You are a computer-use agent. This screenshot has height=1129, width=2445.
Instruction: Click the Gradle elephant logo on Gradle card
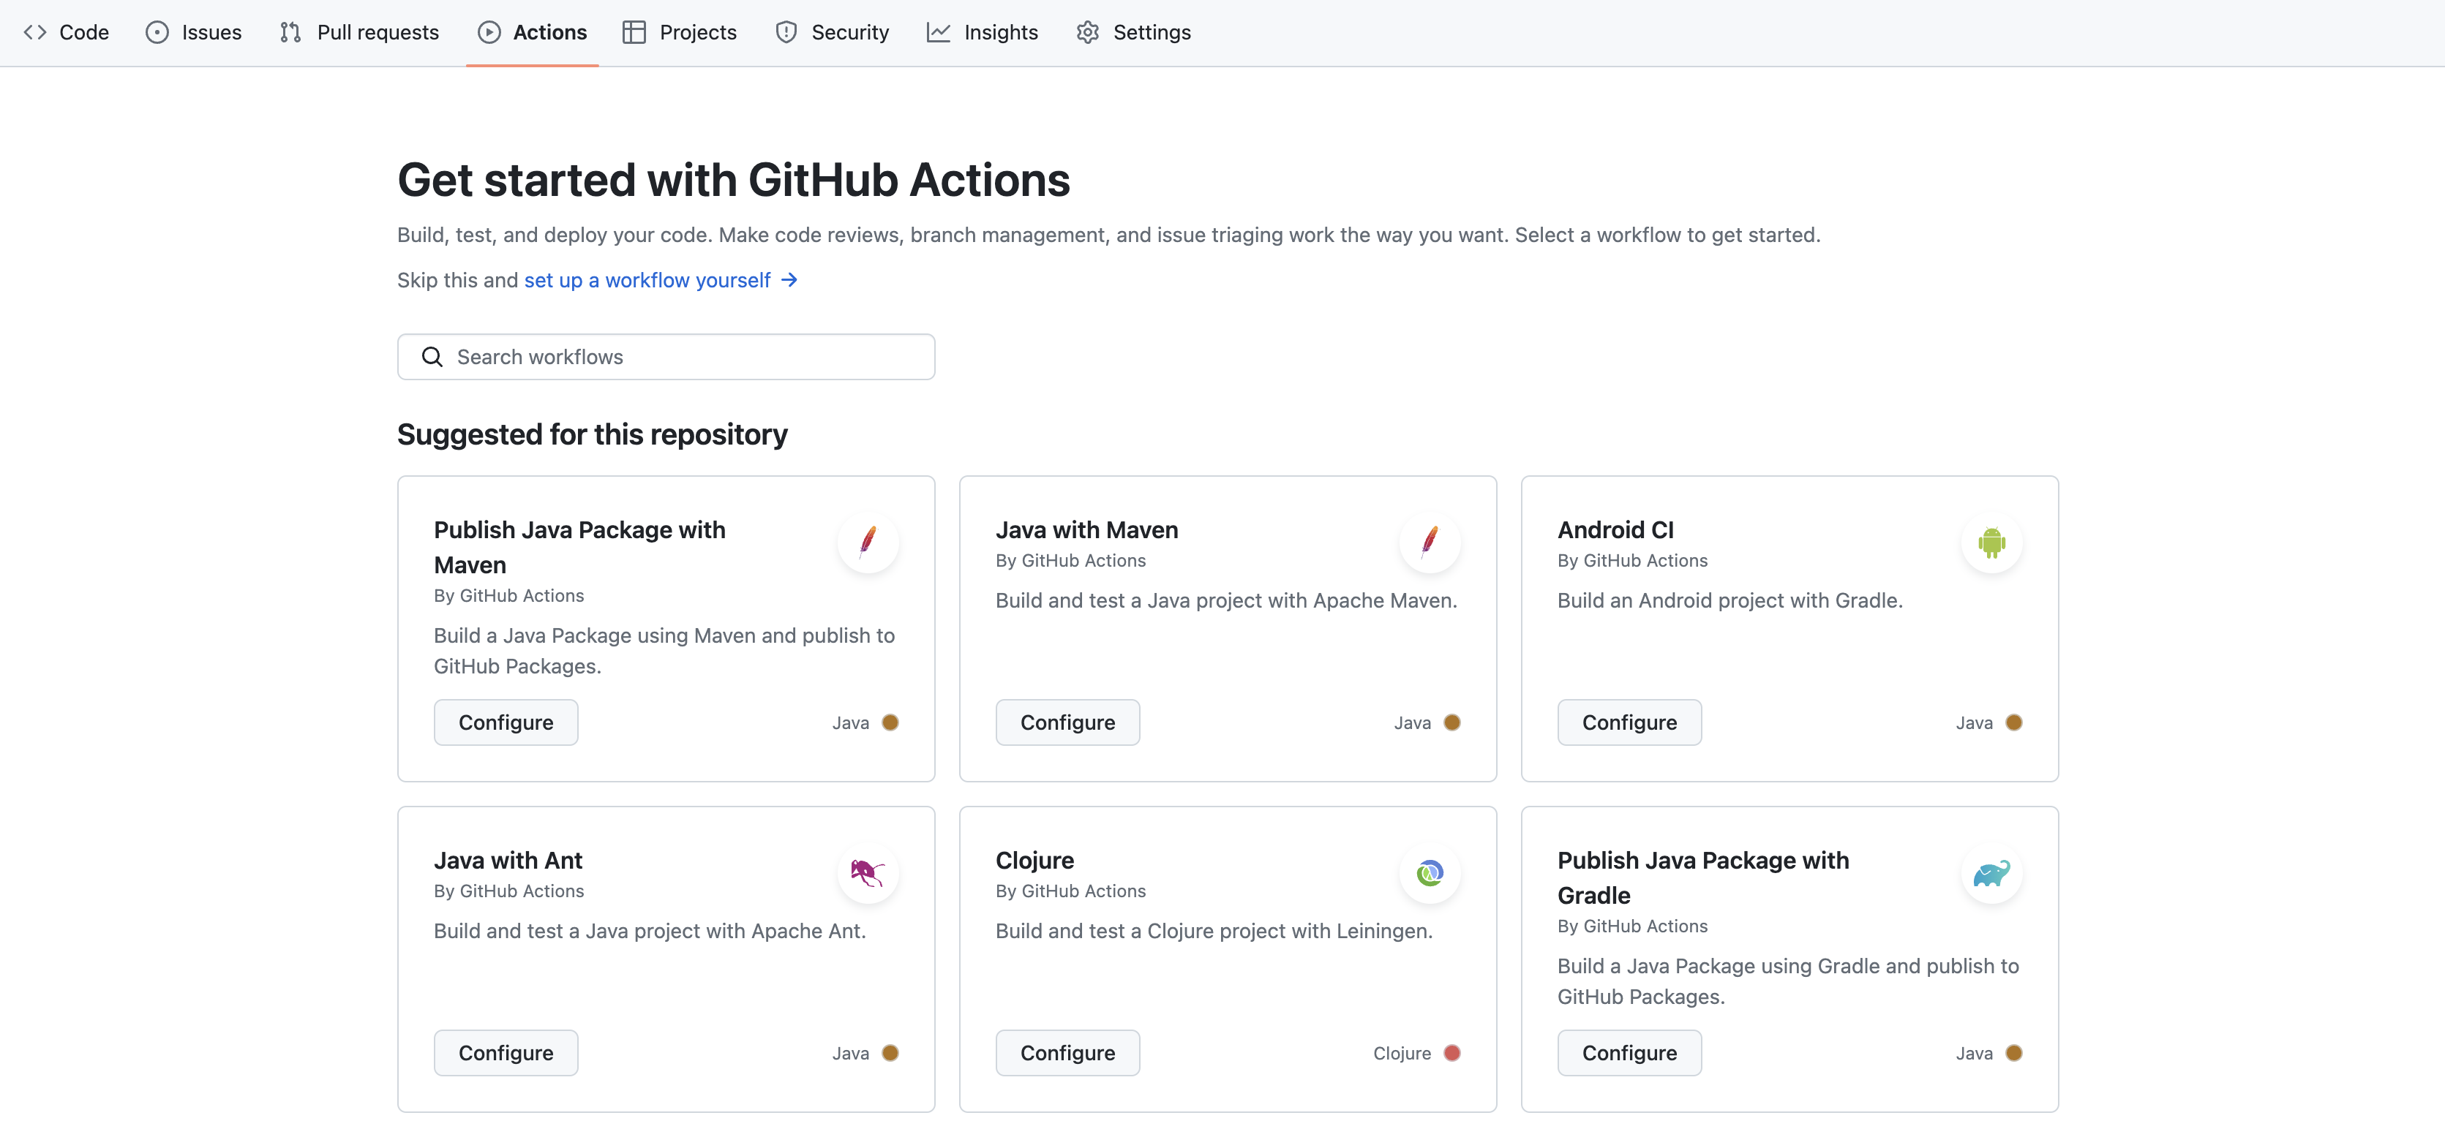(x=1991, y=872)
